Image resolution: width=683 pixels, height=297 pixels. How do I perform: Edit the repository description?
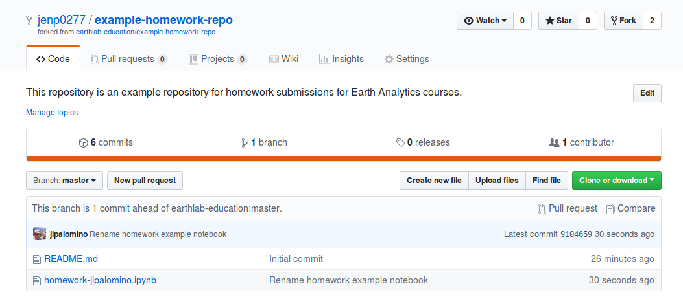point(647,93)
